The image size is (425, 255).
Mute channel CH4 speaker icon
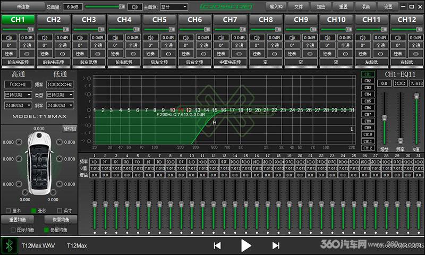click(x=115, y=38)
